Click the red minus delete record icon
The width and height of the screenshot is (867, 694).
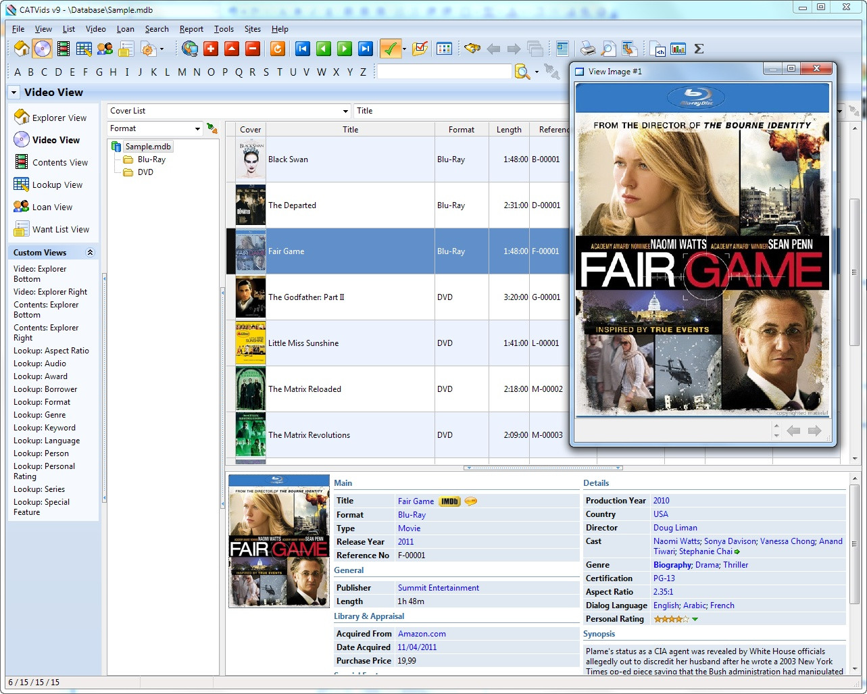click(253, 49)
